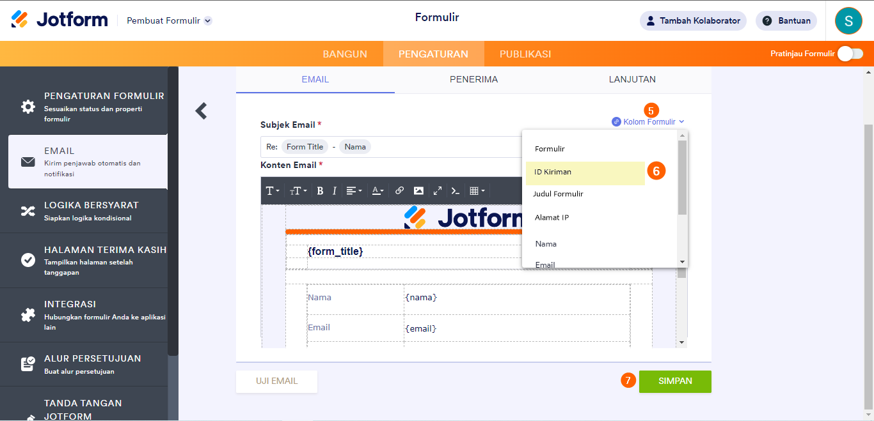Insert an image with the picture icon

pos(418,190)
